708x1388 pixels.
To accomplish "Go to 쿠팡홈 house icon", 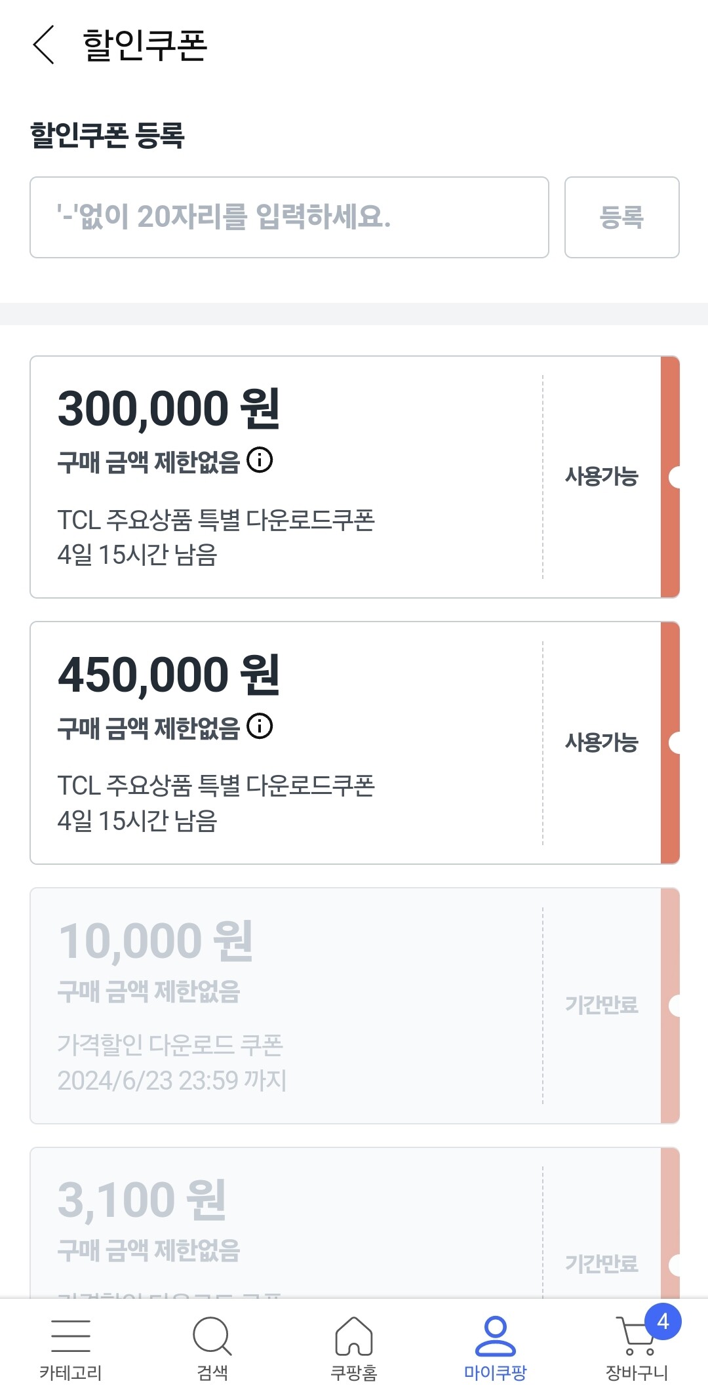I will tap(354, 1336).
